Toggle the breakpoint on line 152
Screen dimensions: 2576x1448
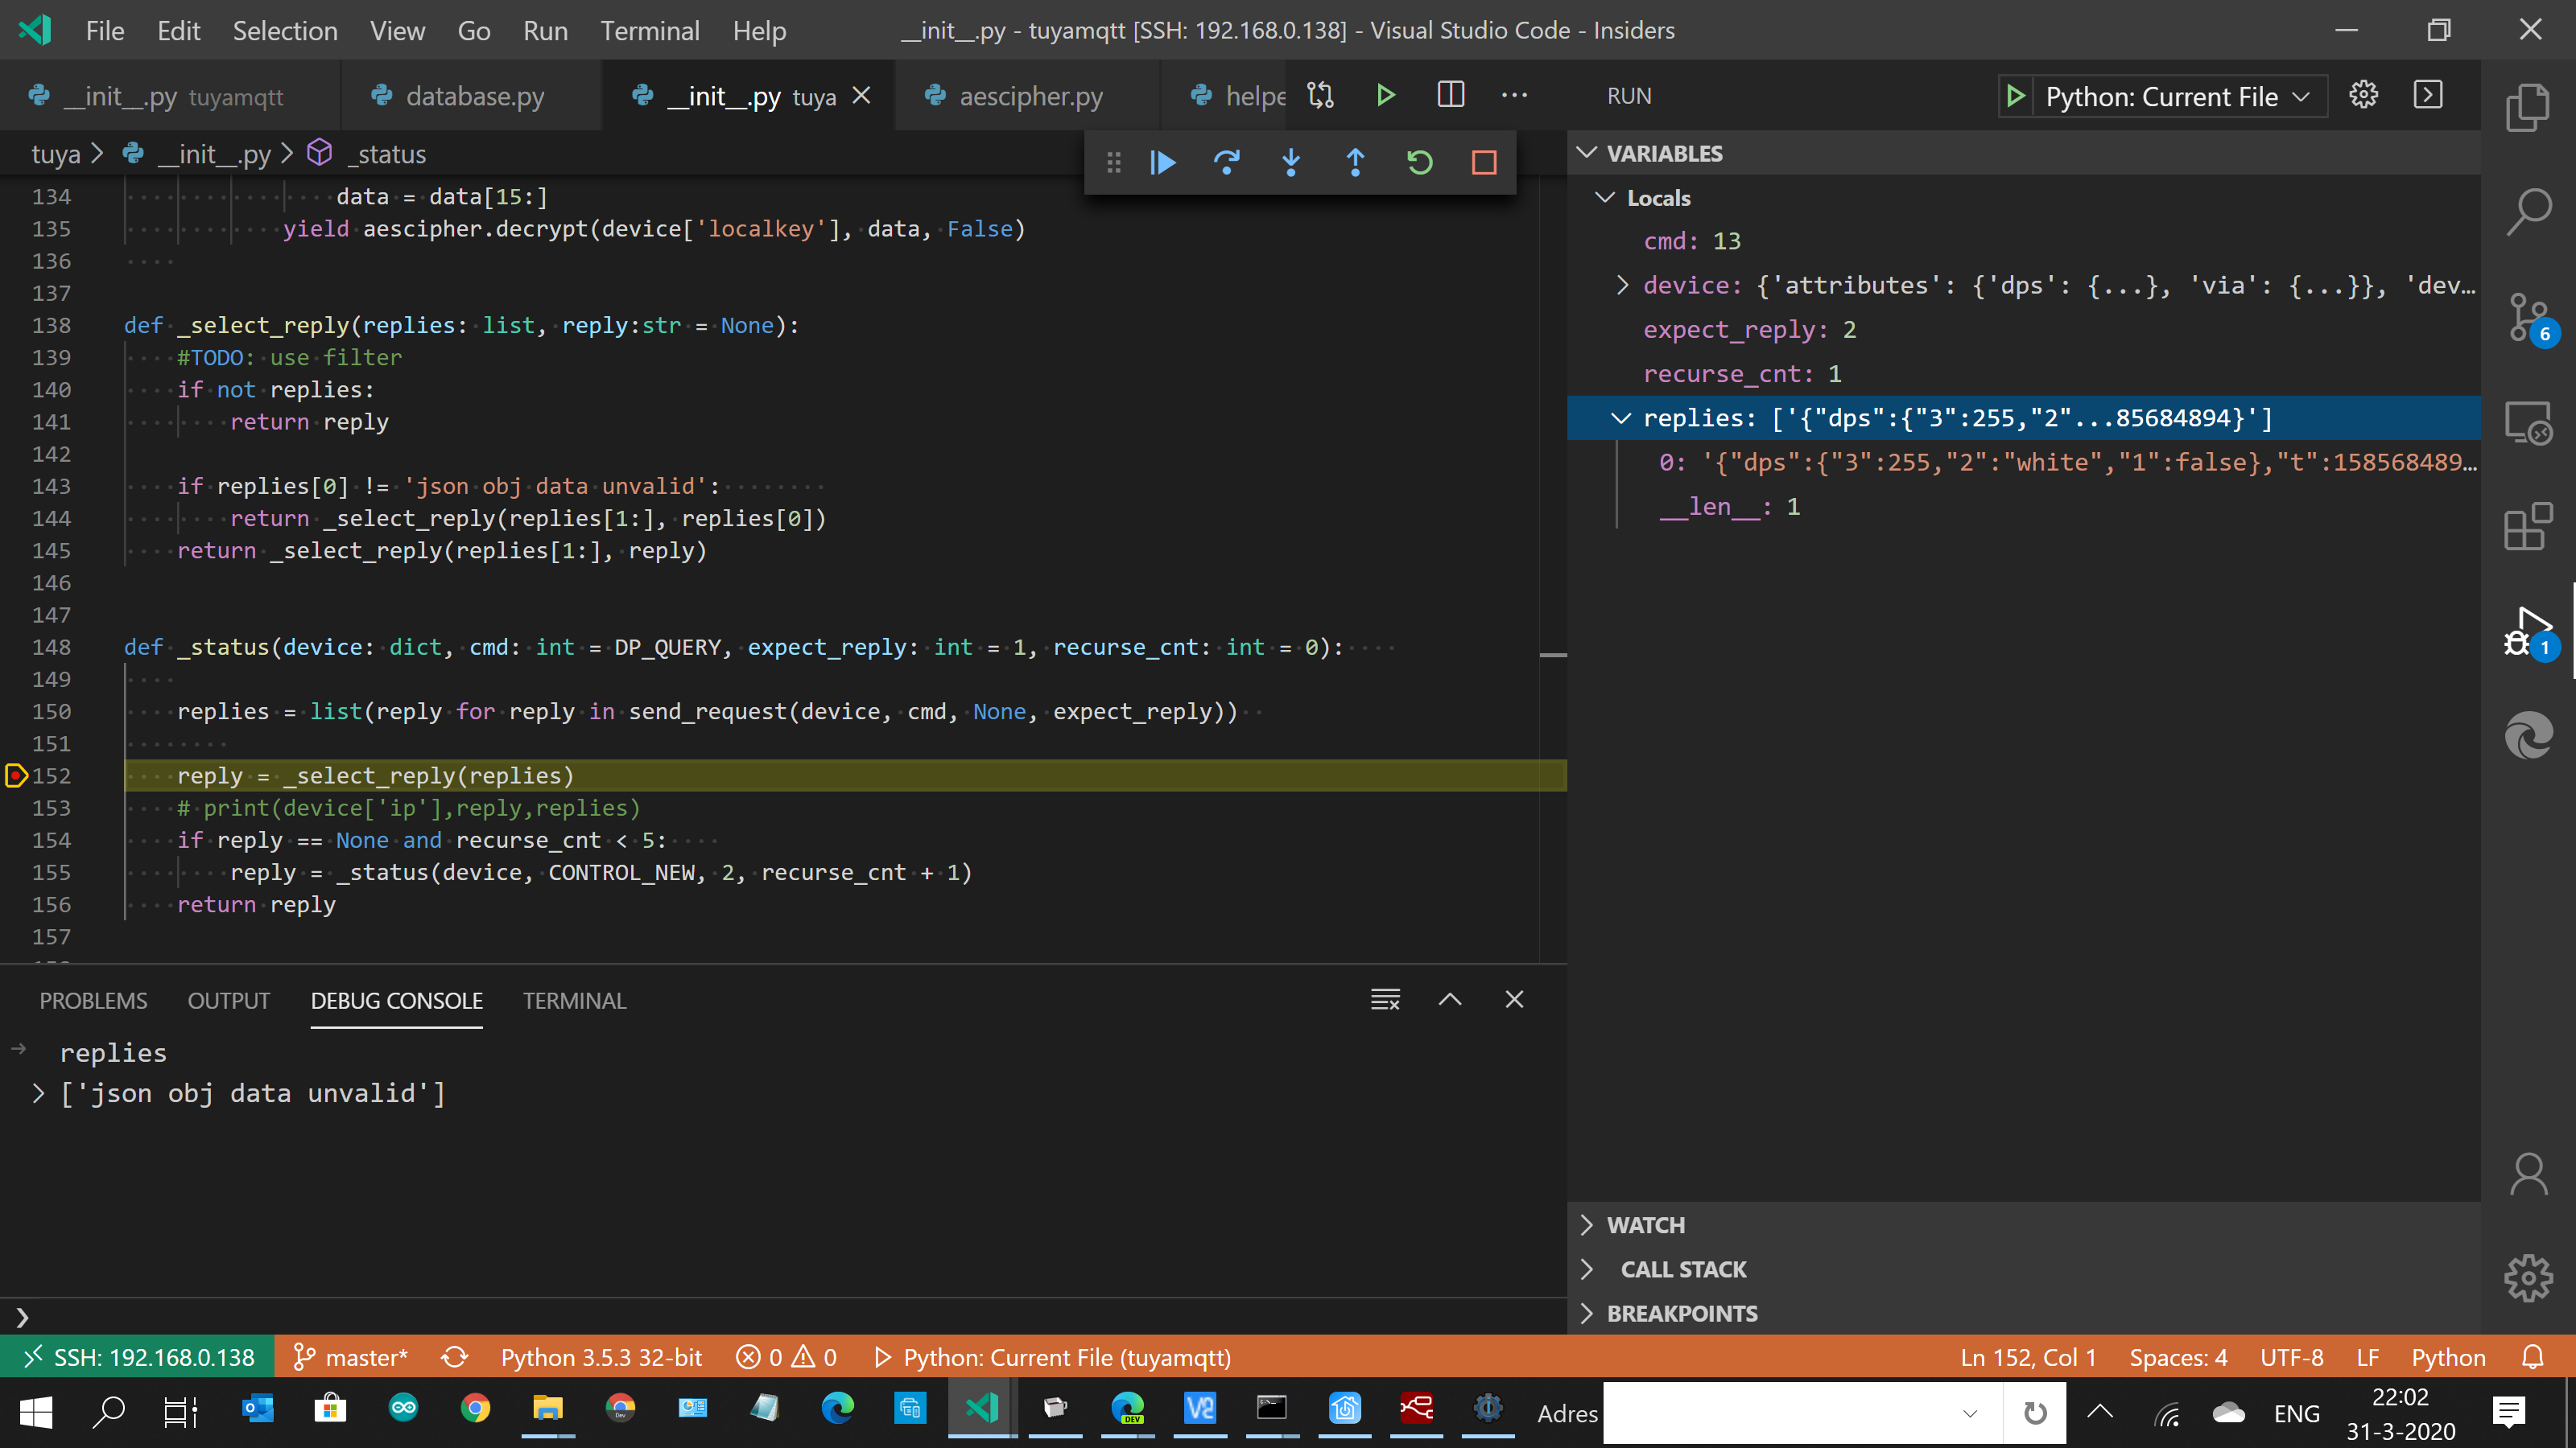(16, 775)
